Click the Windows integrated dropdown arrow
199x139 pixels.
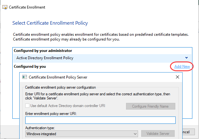(135, 134)
